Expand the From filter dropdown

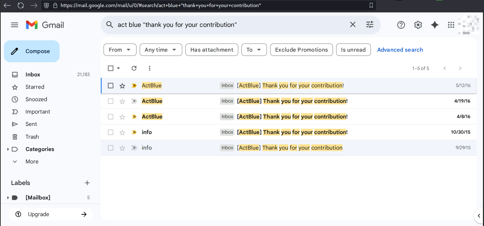(120, 50)
